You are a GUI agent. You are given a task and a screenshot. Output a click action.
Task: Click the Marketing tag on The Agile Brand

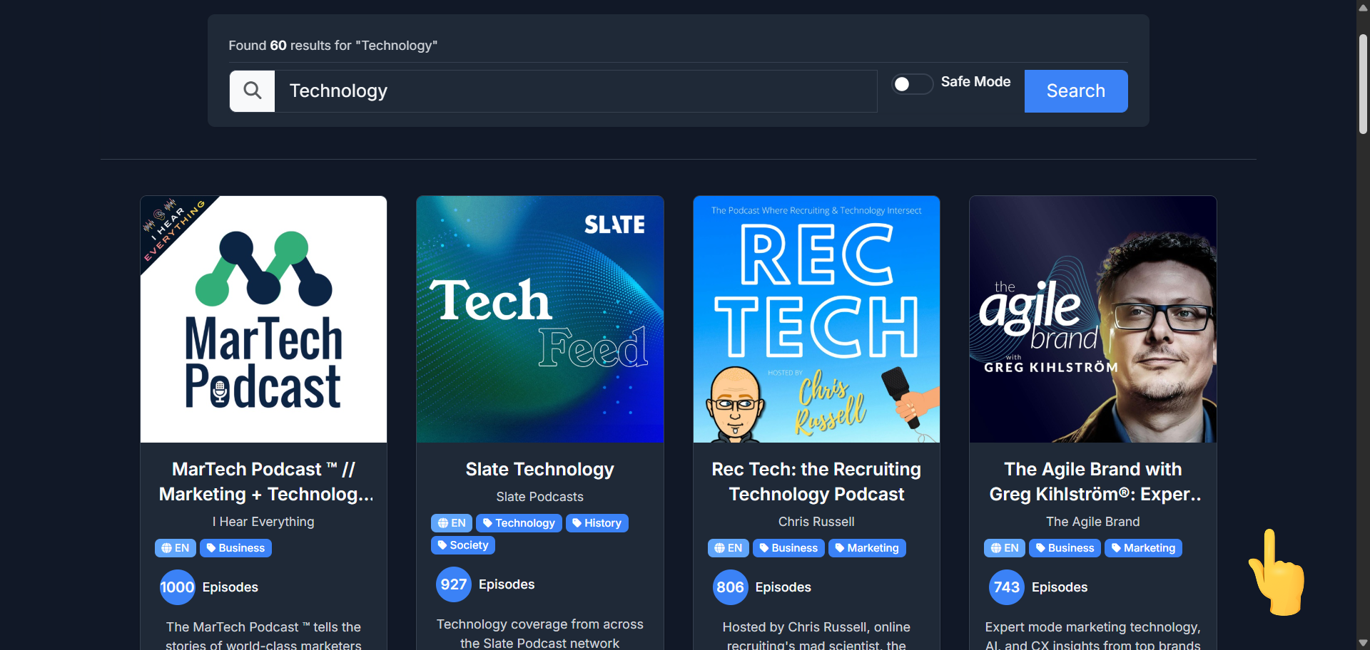point(1143,548)
